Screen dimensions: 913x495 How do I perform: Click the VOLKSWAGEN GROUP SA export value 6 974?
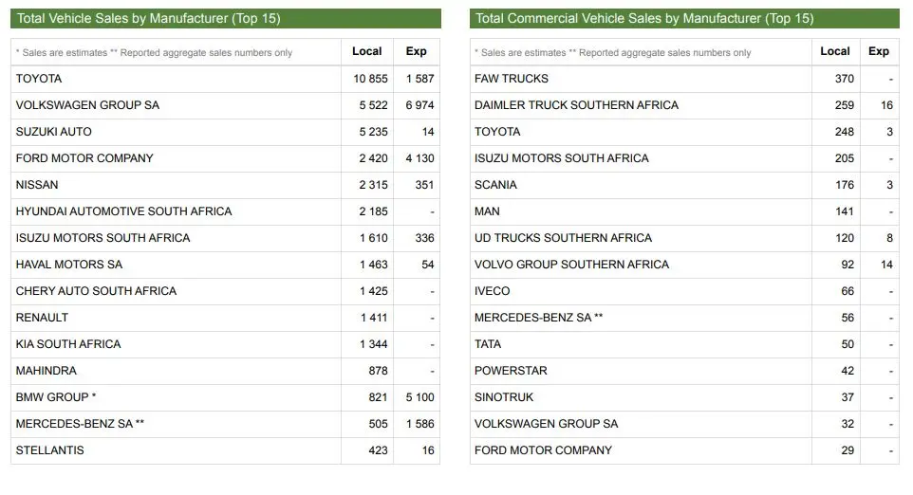click(419, 105)
